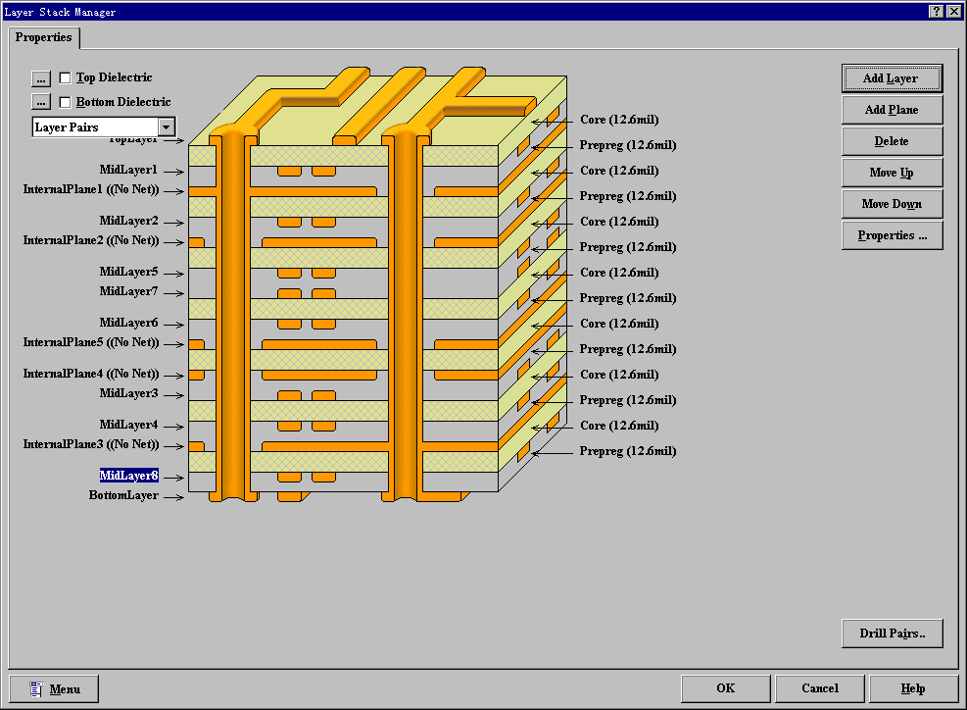The image size is (967, 710).
Task: Click the Add Layer button
Action: (x=891, y=78)
